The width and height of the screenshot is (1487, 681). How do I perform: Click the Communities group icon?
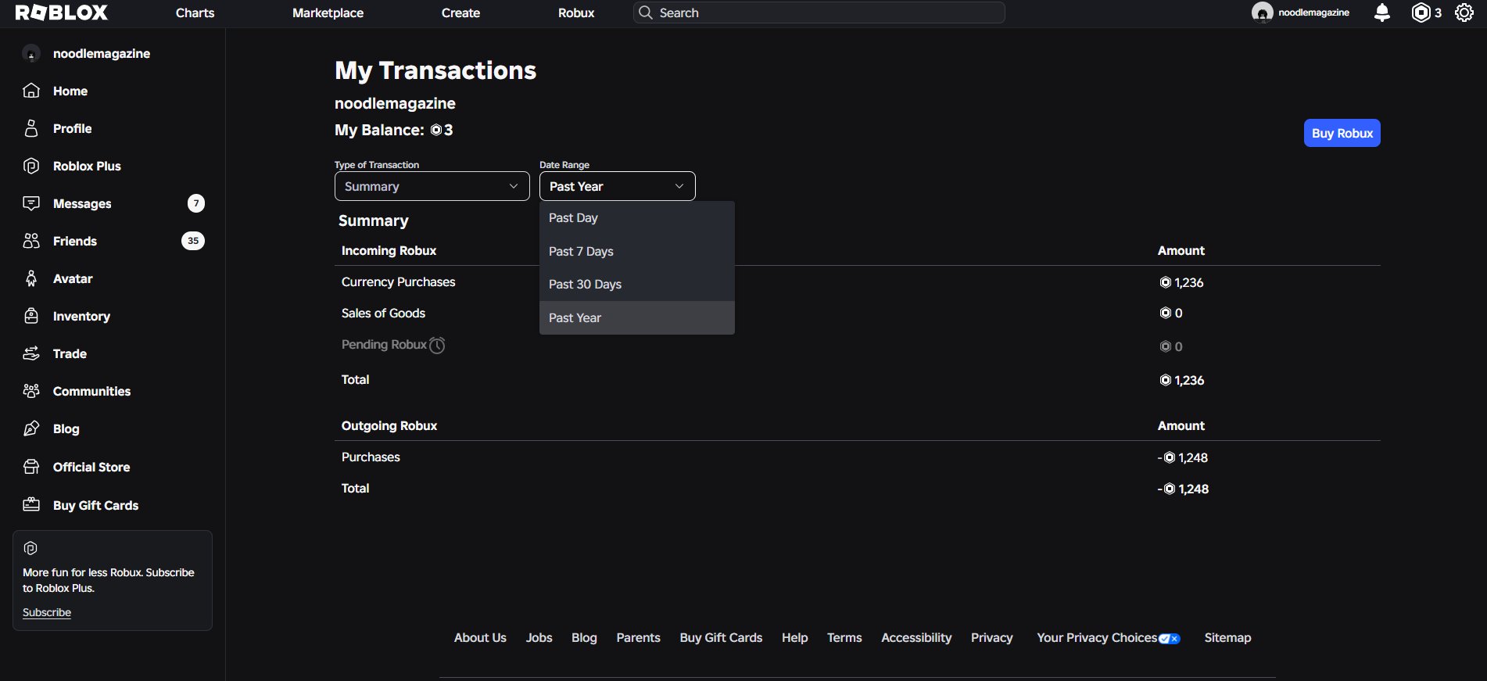(31, 391)
